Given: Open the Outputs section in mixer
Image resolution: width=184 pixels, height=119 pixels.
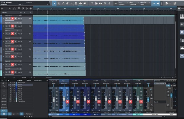Looking at the screenshot, I should click(4, 101).
